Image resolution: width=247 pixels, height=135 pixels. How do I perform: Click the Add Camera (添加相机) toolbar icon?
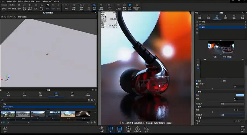pos(74,7)
